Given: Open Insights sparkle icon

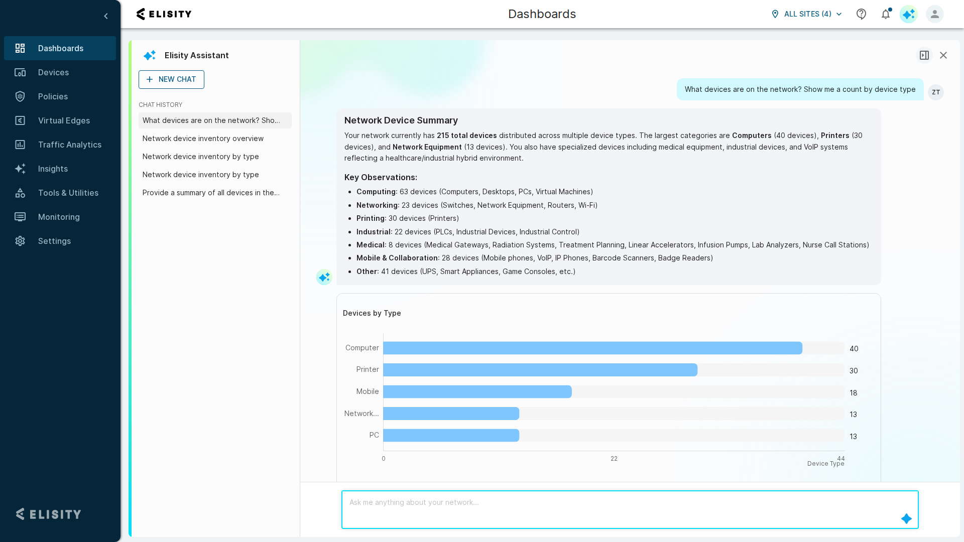Looking at the screenshot, I should 20,169.
